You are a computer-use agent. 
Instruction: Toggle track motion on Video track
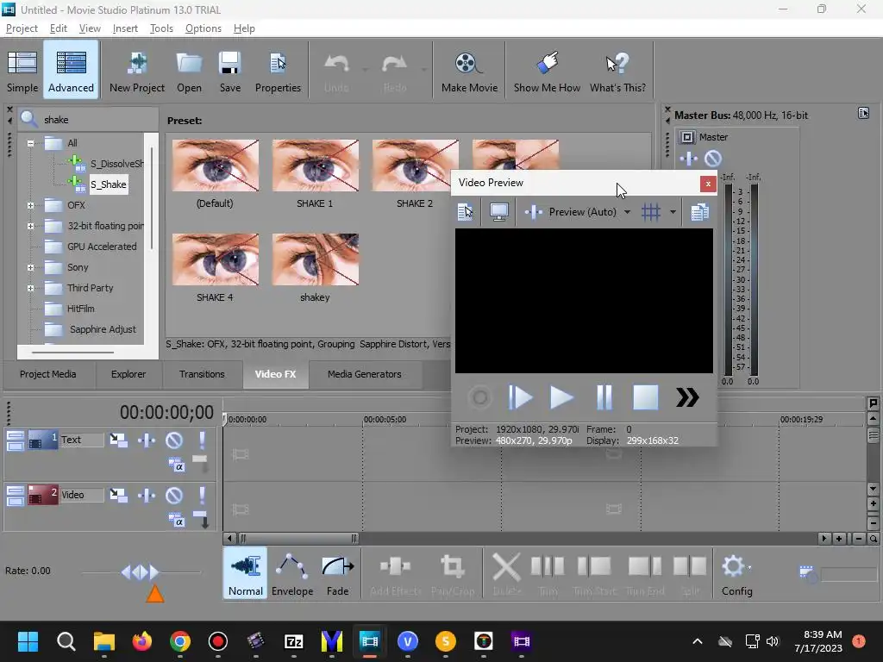click(x=118, y=495)
